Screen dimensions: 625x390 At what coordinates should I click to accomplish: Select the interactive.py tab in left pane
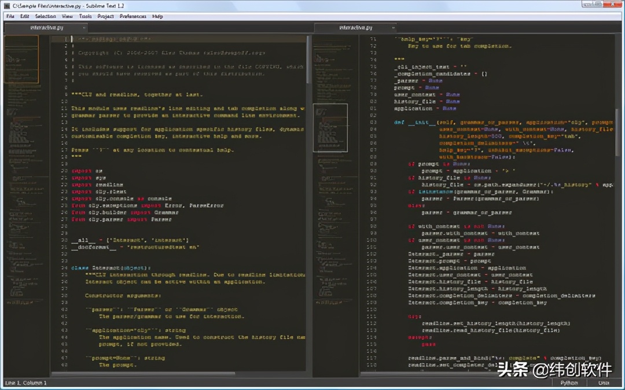pos(47,27)
